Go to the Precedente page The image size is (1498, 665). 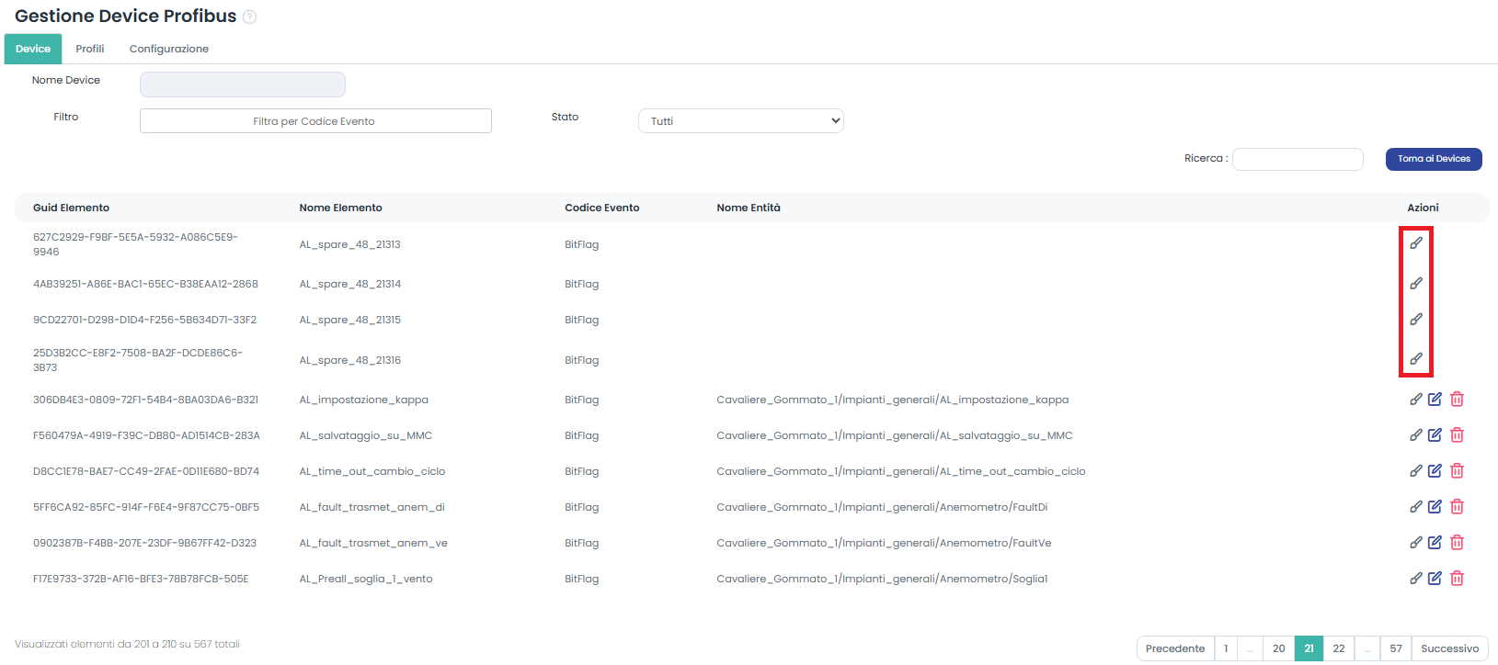(1174, 648)
